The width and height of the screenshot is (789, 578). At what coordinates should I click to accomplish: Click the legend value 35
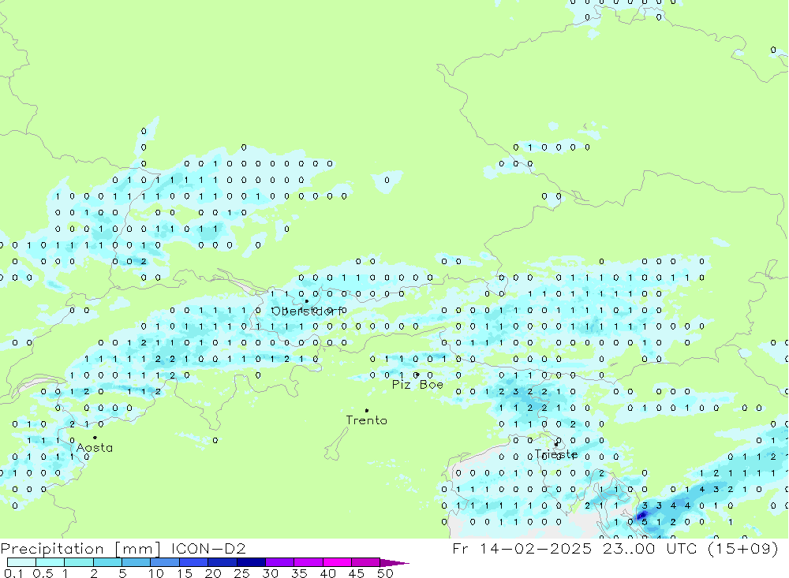299,573
